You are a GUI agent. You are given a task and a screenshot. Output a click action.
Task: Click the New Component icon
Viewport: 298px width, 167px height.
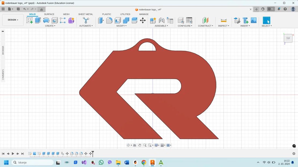tap(153, 20)
